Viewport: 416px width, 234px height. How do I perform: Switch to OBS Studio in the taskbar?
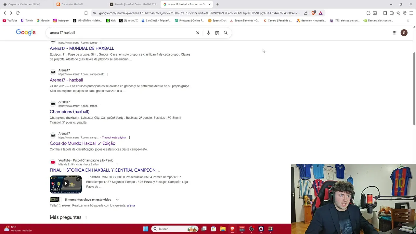(x=251, y=229)
